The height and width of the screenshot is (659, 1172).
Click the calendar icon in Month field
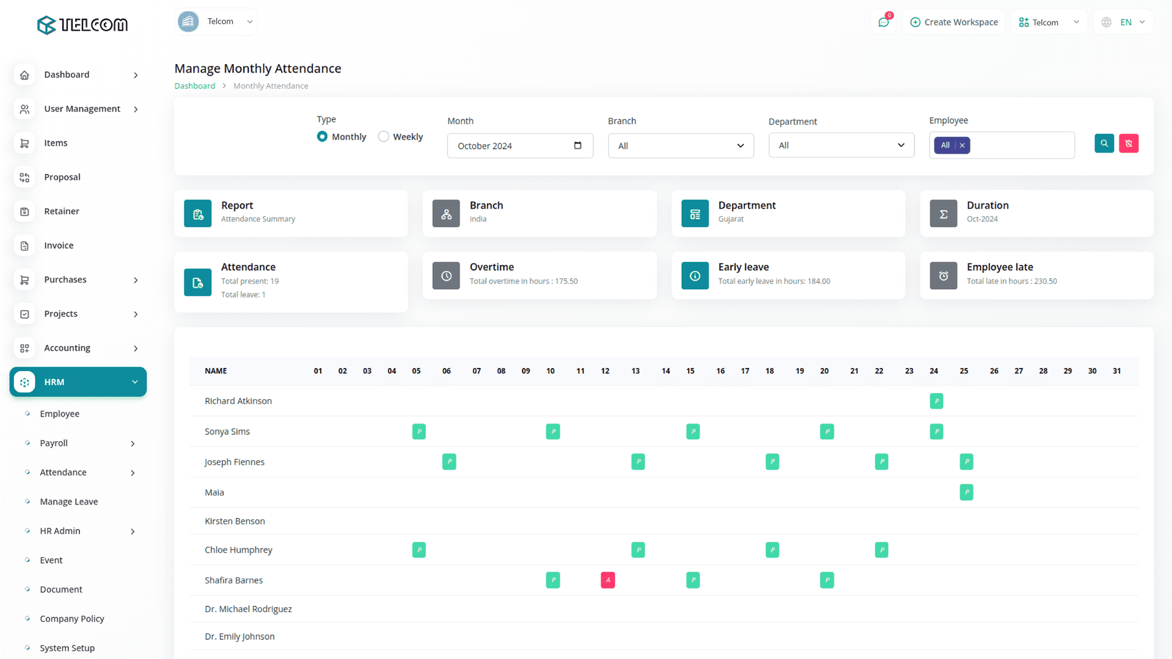coord(577,145)
